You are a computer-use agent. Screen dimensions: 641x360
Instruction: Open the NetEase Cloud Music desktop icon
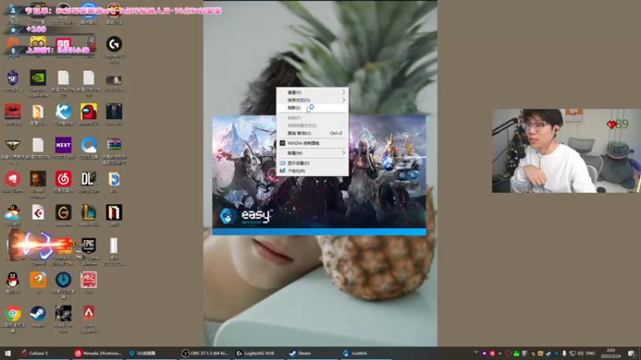click(x=63, y=182)
